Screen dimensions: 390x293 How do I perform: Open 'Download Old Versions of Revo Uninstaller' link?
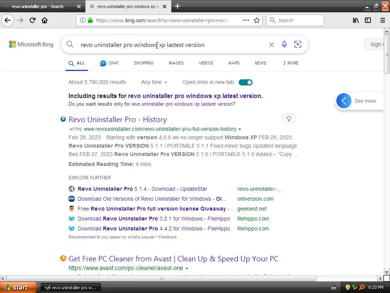pos(152,199)
